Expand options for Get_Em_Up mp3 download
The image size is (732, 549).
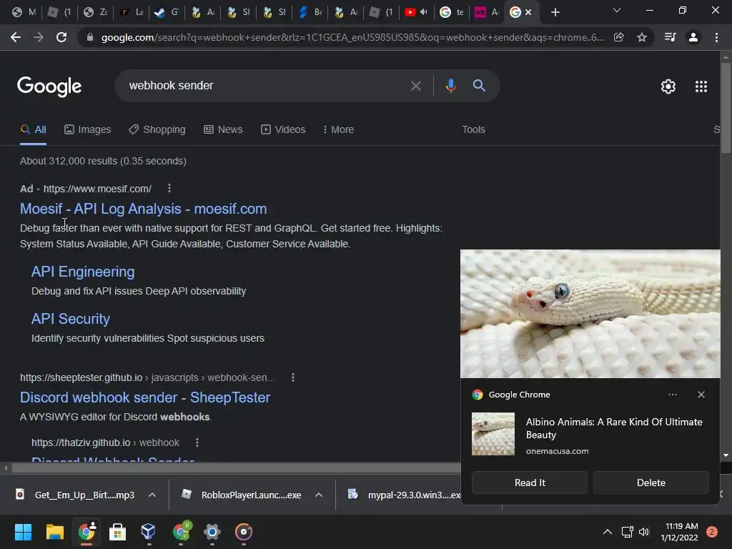152,495
